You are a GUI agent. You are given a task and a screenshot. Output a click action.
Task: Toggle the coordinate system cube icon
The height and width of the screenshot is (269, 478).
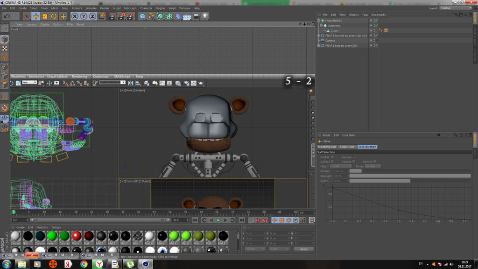[102, 16]
